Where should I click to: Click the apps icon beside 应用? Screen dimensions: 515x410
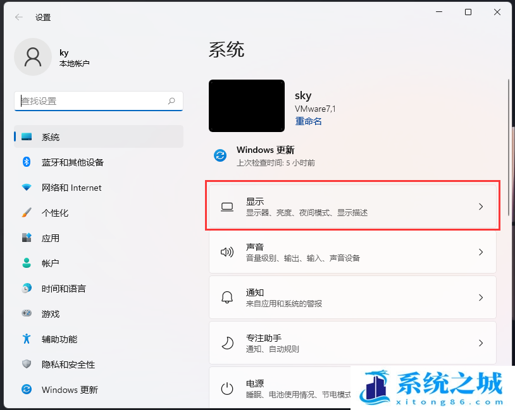click(27, 238)
